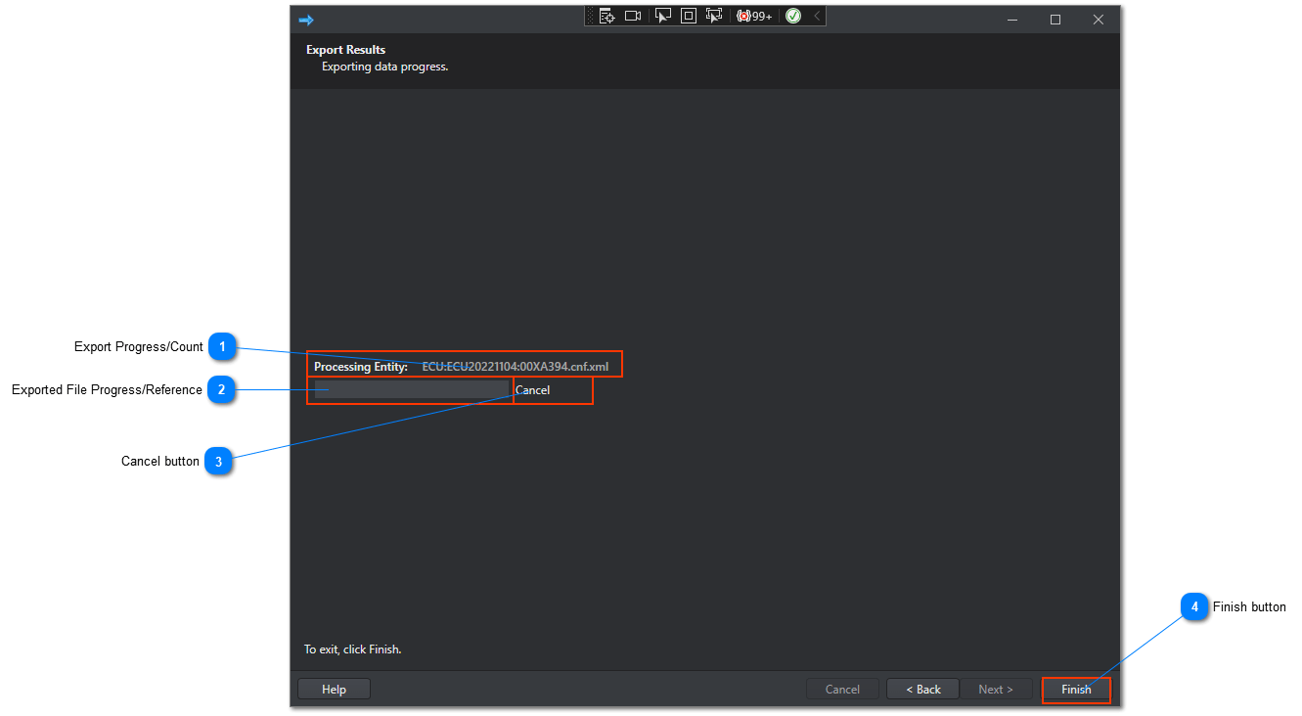Click the 'Exporting data progress.' subtitle
1302x716 pixels.
(385, 67)
